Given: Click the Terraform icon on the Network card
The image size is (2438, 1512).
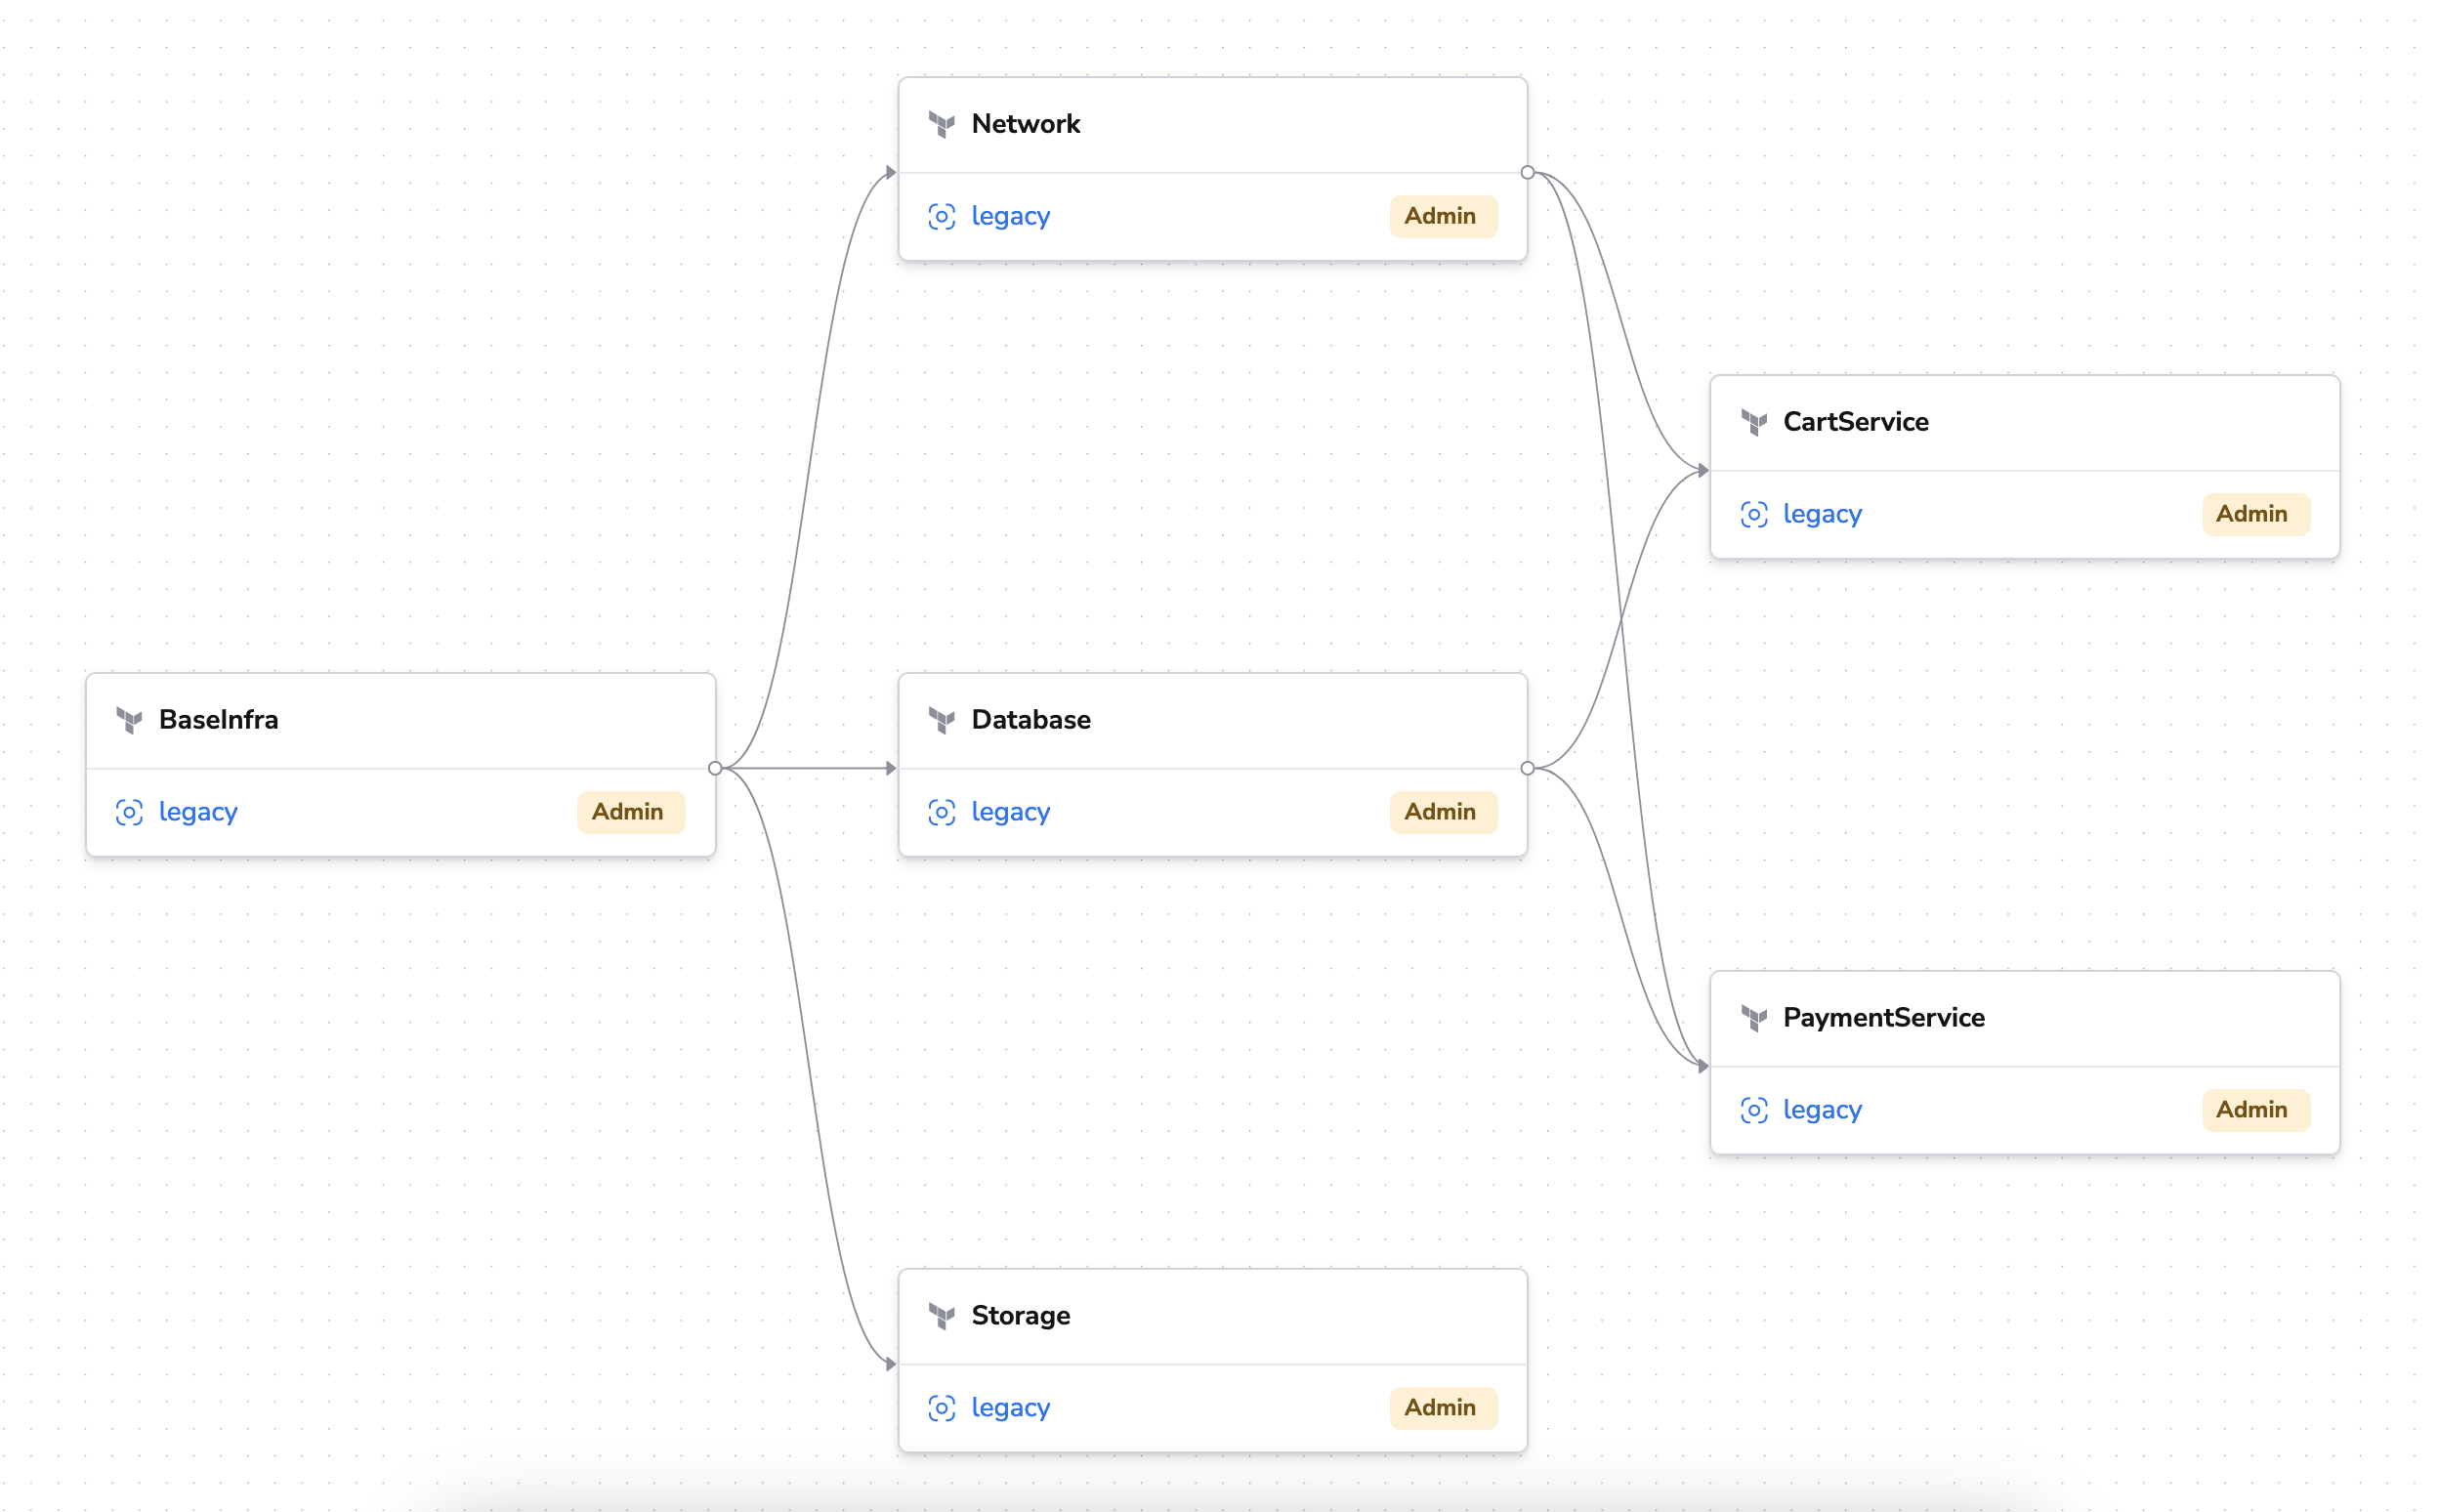Looking at the screenshot, I should 941,124.
